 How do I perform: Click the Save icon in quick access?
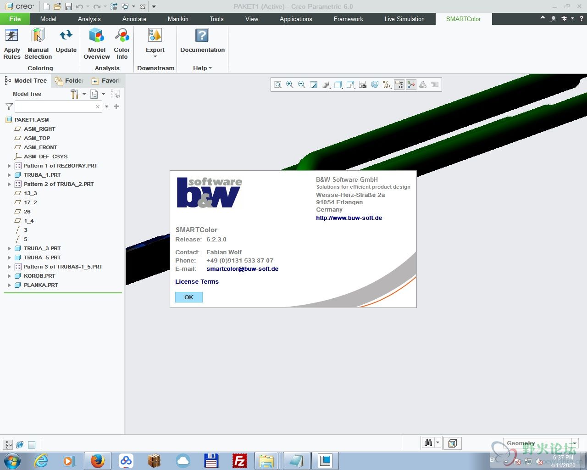(68, 6)
